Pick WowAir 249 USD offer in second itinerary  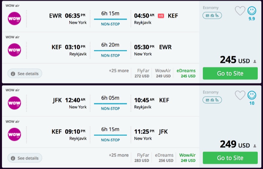(187, 157)
